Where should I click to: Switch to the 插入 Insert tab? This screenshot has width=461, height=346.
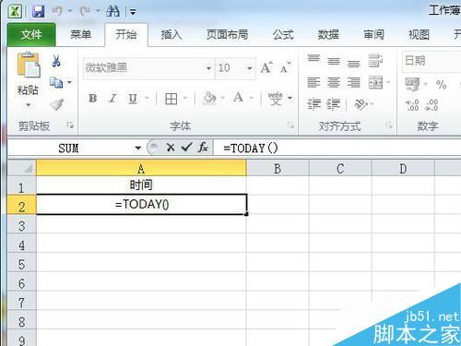[x=171, y=34]
